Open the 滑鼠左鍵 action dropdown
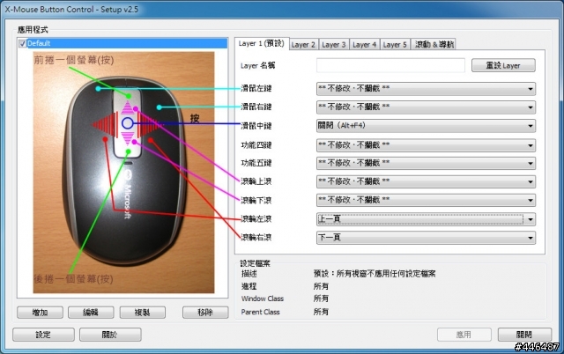Viewport: 564px width, 354px height. [426, 88]
